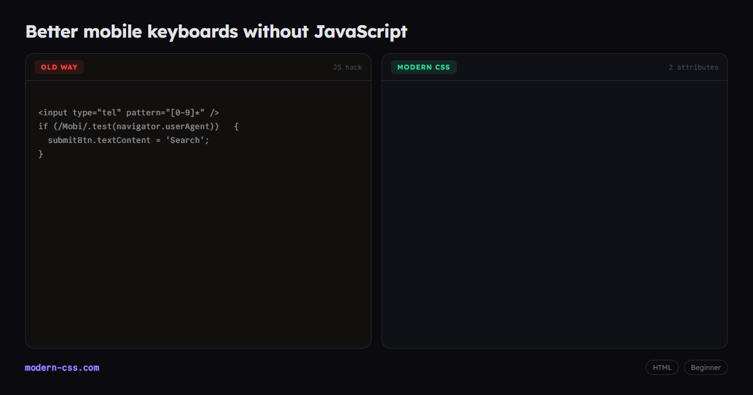Click the navigator.userAgent test code line

tap(139, 127)
